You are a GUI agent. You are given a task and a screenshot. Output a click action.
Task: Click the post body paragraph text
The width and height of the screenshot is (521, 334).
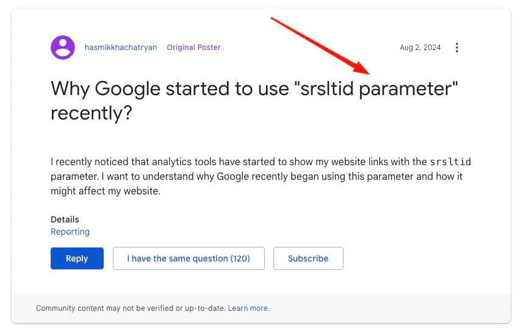(x=260, y=176)
